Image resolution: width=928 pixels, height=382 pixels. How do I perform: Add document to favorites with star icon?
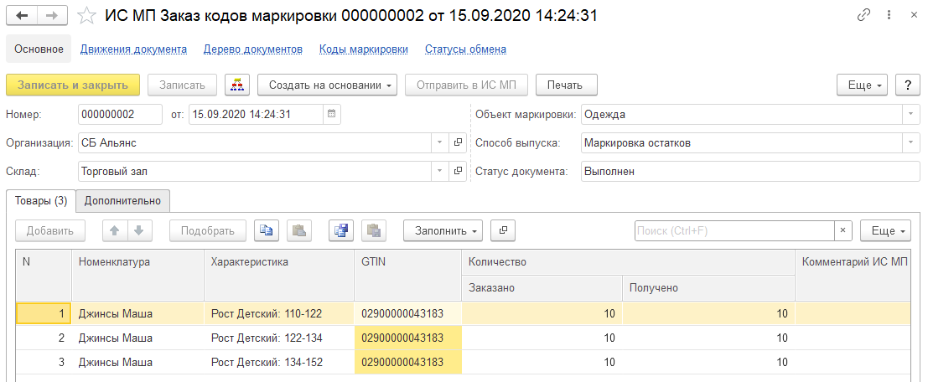click(x=86, y=16)
